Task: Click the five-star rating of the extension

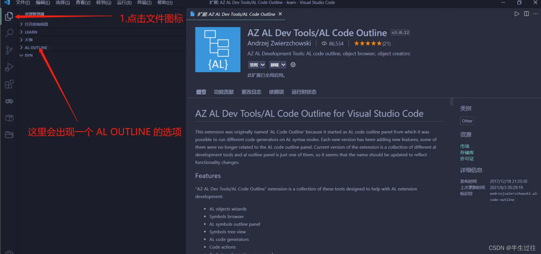Action: click(x=368, y=43)
